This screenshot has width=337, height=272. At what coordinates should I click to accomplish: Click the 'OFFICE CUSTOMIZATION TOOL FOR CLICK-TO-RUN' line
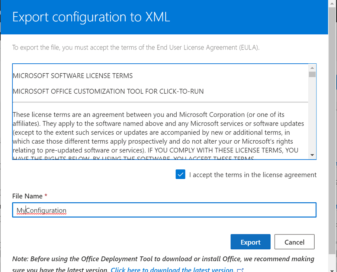pos(108,92)
